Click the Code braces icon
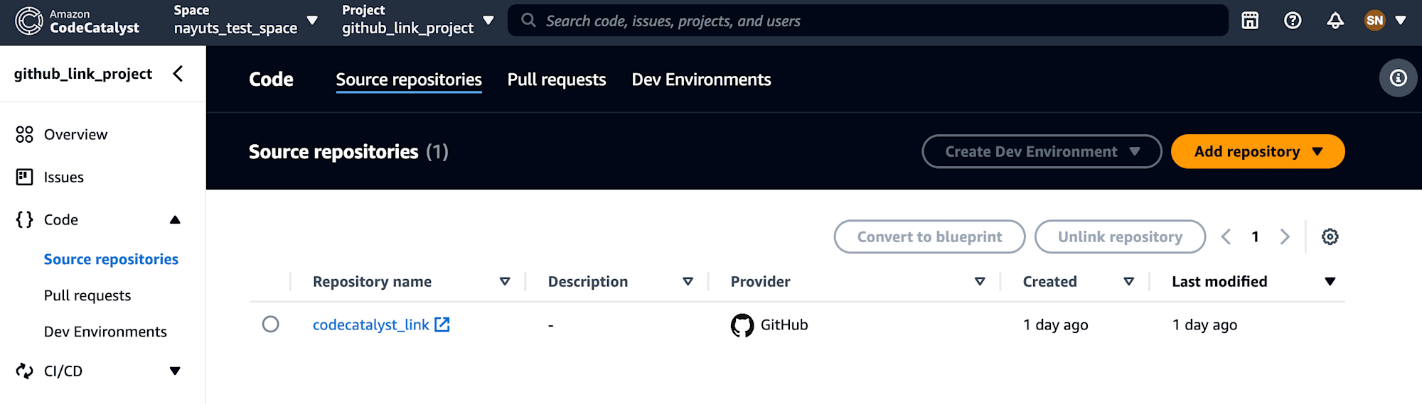The width and height of the screenshot is (1422, 404). 24,219
